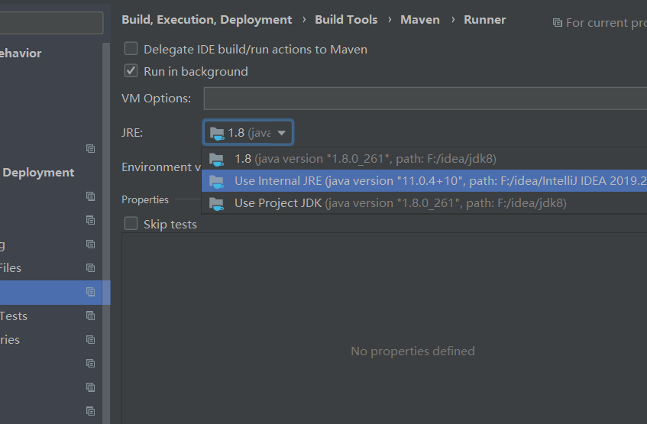Viewport: 647px width, 424px height.
Task: Click project-level icon on Files row
Action: point(90,268)
